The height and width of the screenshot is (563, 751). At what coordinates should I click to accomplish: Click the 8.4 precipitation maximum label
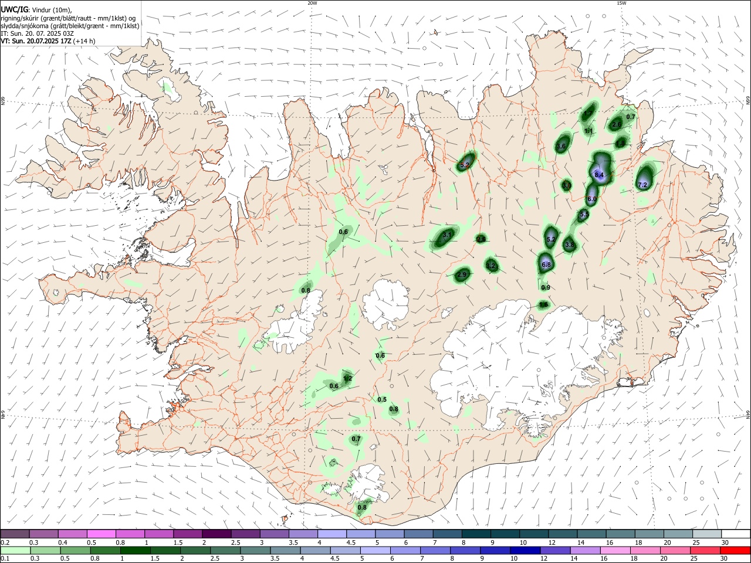coord(599,175)
